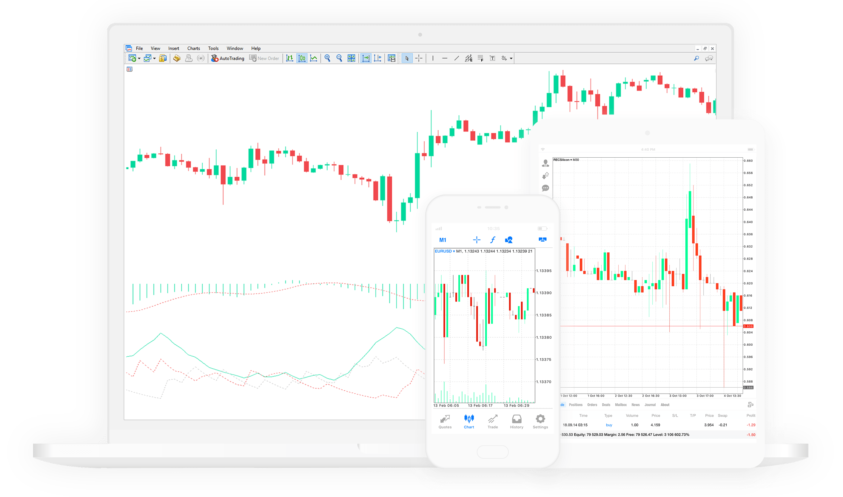Open the Tools menu
The width and height of the screenshot is (843, 497).
(x=213, y=49)
